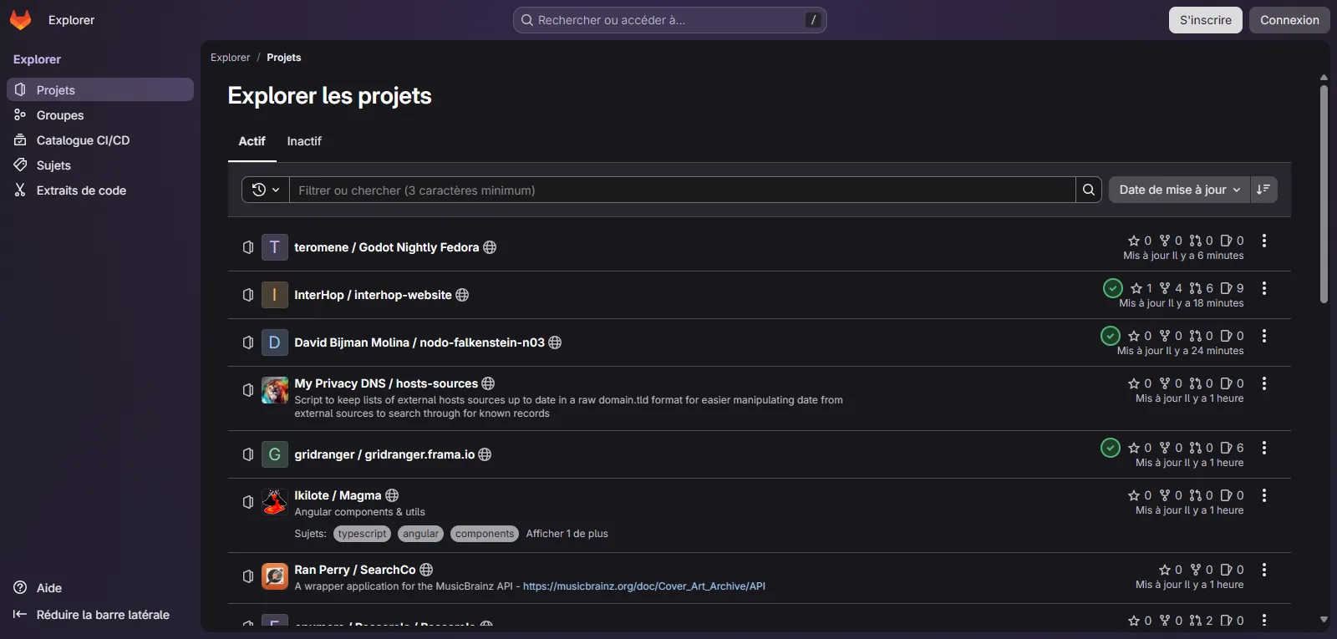The image size is (1337, 639).
Task: Collapse sidebar with Réduire la barre latérale
Action: [x=92, y=615]
